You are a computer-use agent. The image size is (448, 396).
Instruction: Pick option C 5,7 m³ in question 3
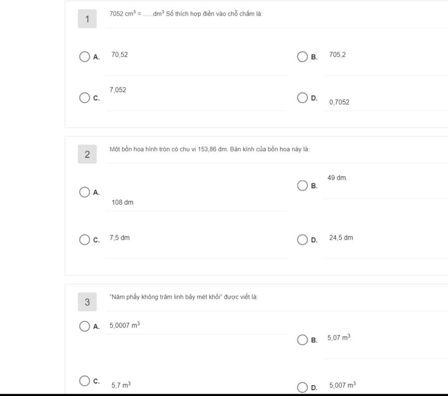[84, 381]
